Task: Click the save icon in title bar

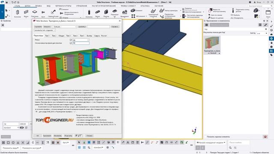Action: (7, 3)
